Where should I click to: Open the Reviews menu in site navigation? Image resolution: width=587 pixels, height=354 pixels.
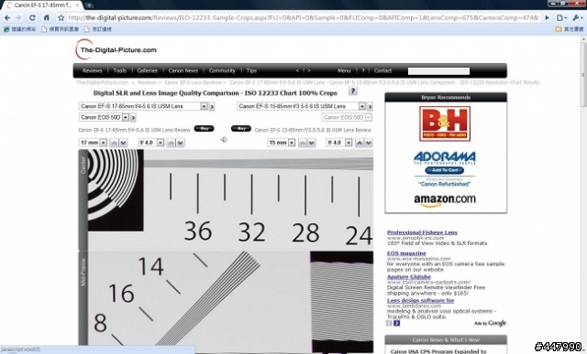92,70
